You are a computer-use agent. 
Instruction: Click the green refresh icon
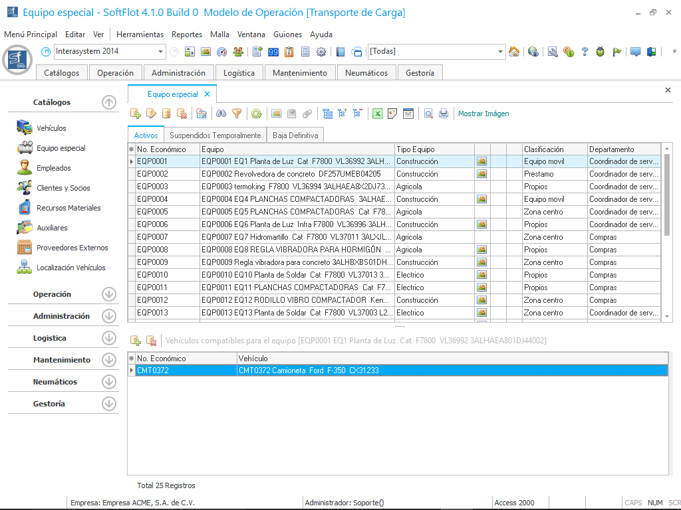tap(256, 114)
